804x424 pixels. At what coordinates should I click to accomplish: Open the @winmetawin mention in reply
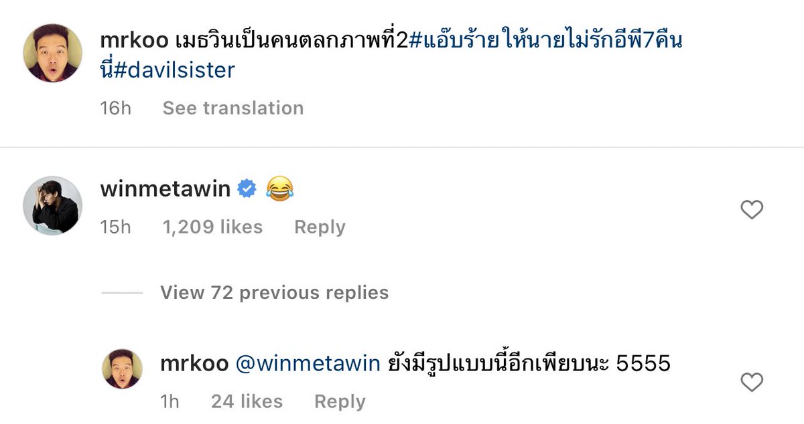tap(308, 364)
